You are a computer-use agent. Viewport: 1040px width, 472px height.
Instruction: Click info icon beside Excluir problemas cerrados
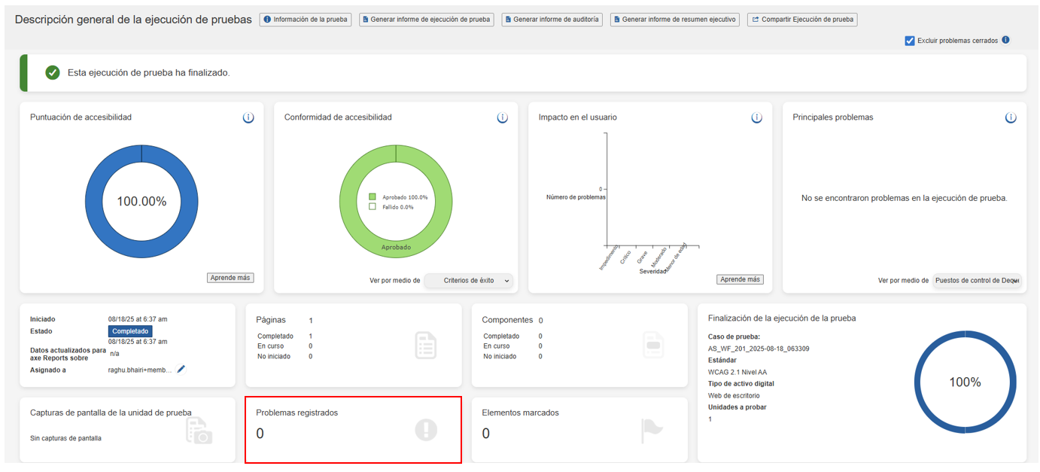point(1005,41)
